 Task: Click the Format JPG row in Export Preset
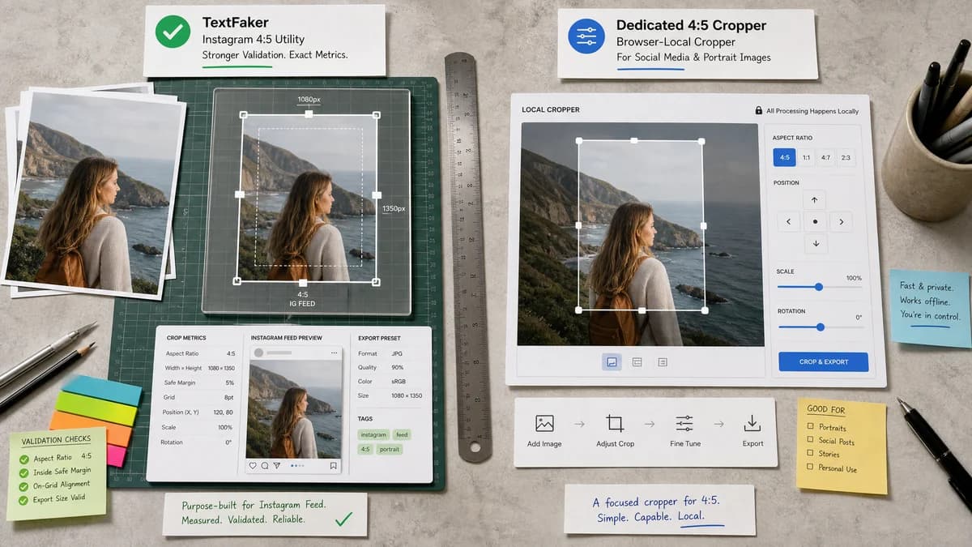pyautogui.click(x=390, y=354)
